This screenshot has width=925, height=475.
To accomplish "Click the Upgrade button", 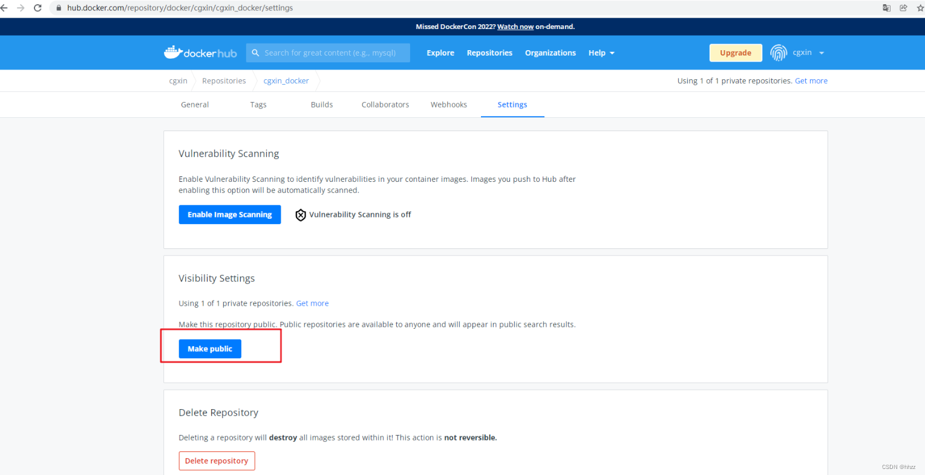I will click(736, 53).
